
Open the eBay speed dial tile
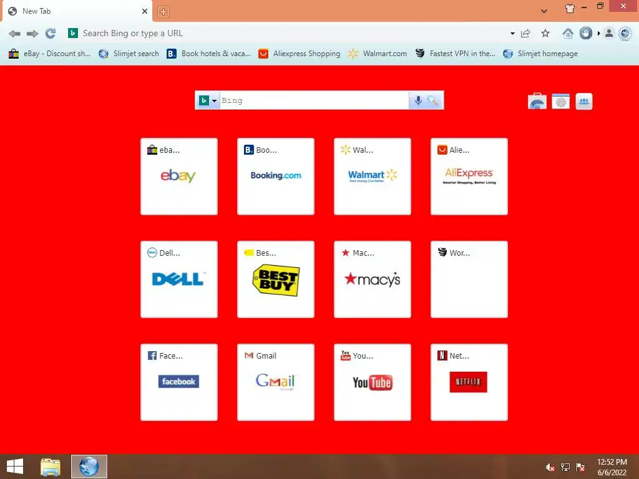[x=179, y=177]
